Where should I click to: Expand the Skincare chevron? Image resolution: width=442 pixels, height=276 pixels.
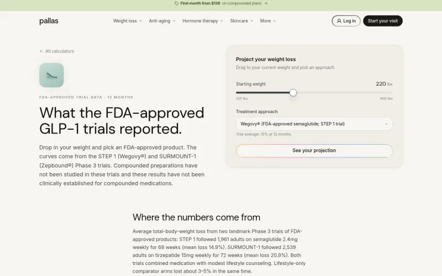tap(252, 21)
